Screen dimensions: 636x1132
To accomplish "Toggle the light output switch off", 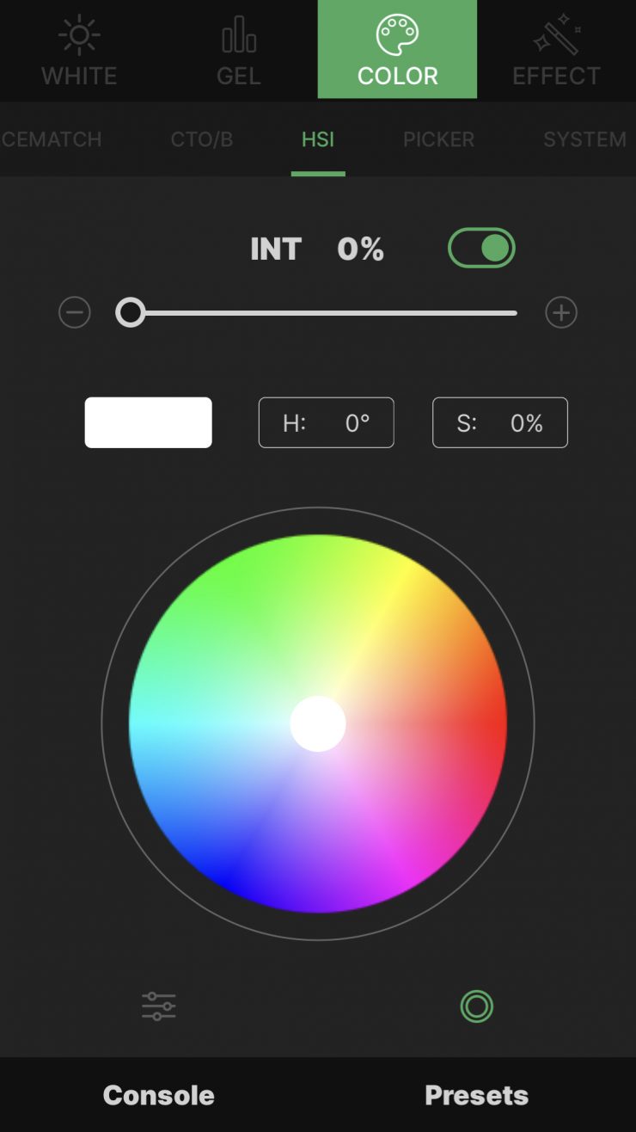I will (x=481, y=249).
